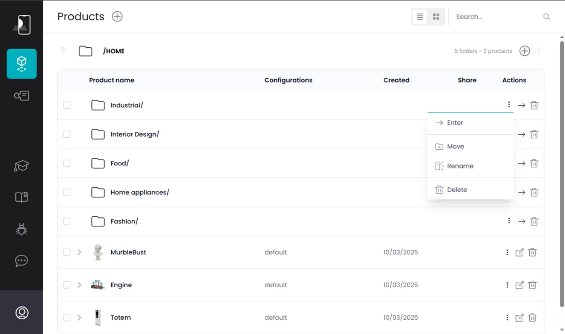
Task: Select the Engine product checkbox
Action: pos(67,285)
